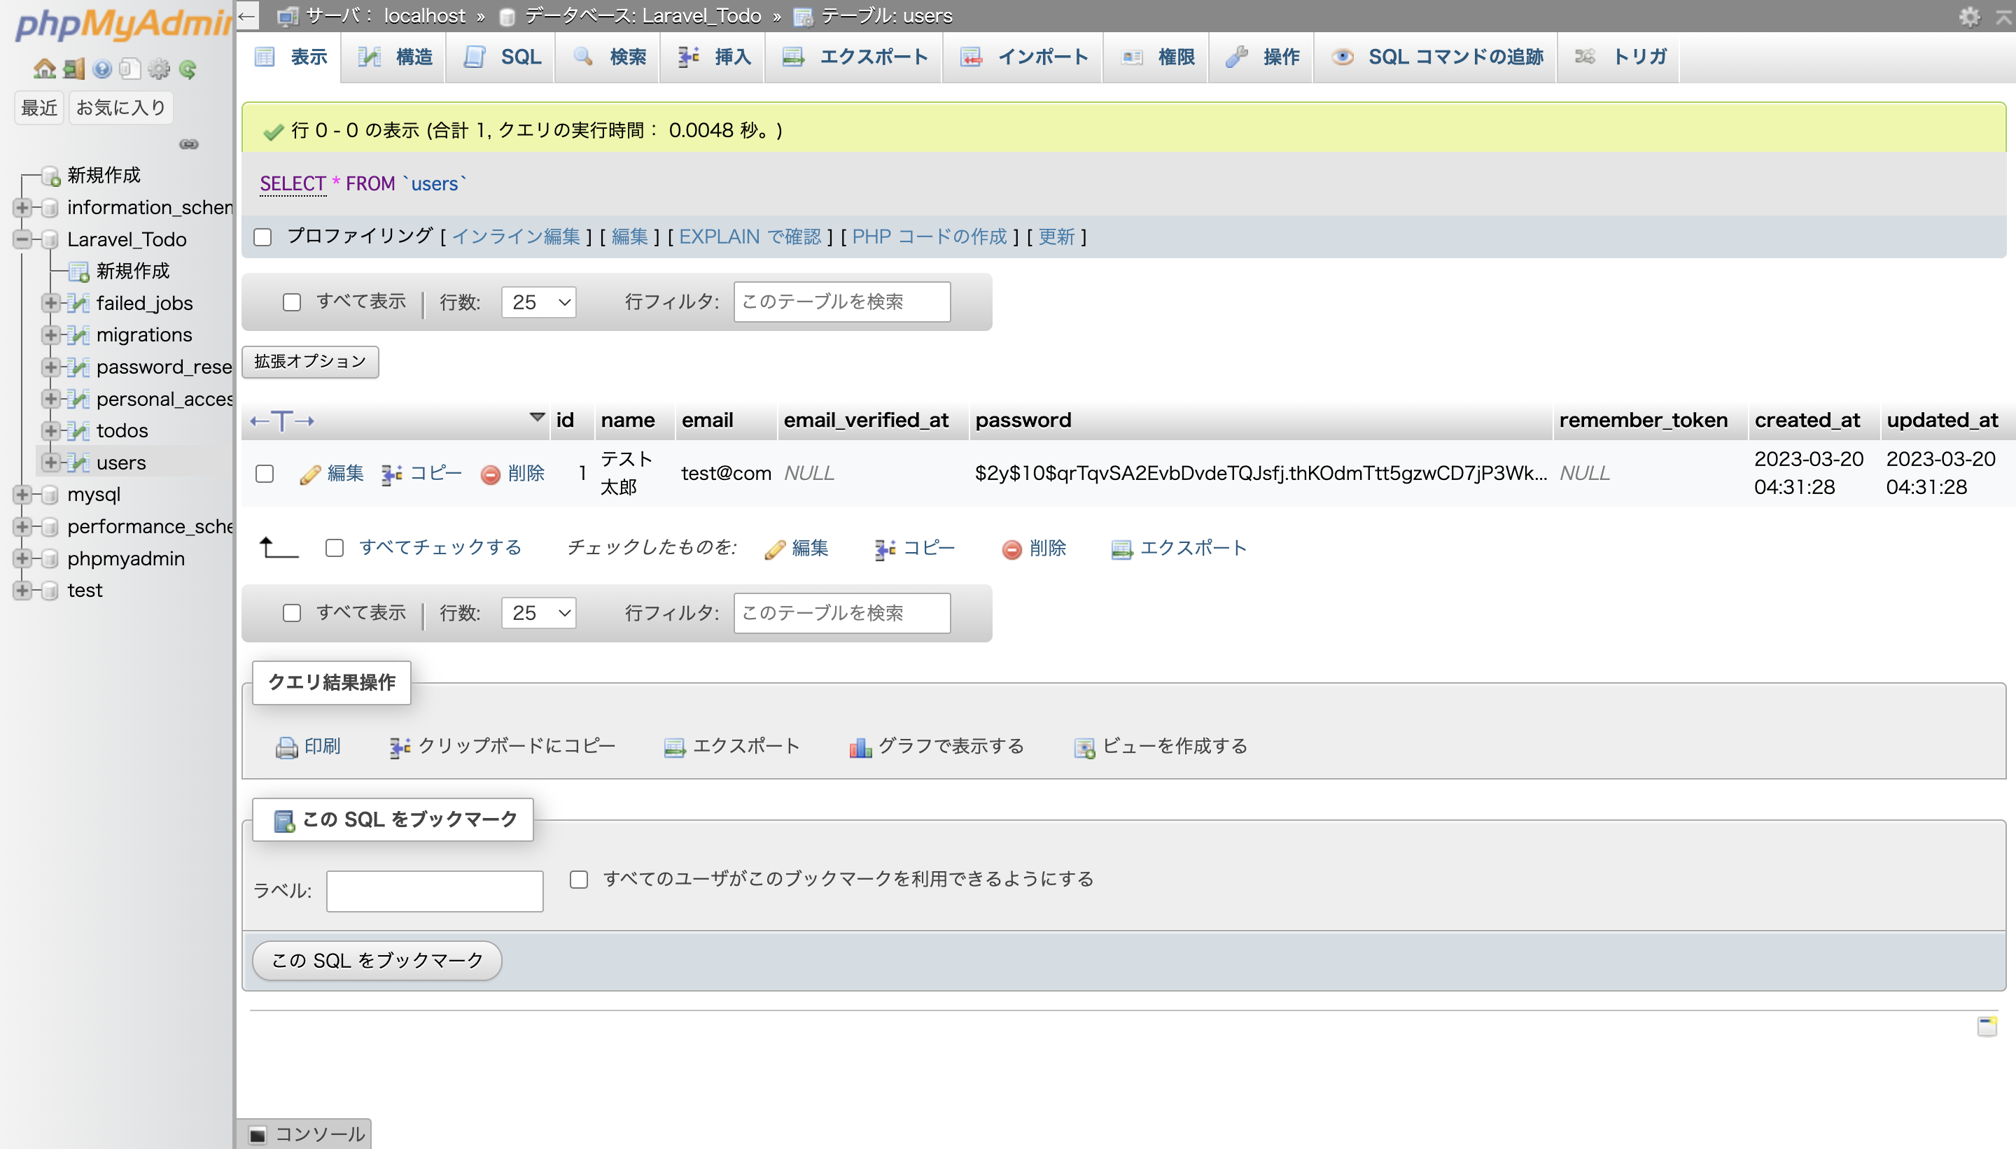Open the エクスポート export tab
The height and width of the screenshot is (1149, 2016).
(x=854, y=57)
